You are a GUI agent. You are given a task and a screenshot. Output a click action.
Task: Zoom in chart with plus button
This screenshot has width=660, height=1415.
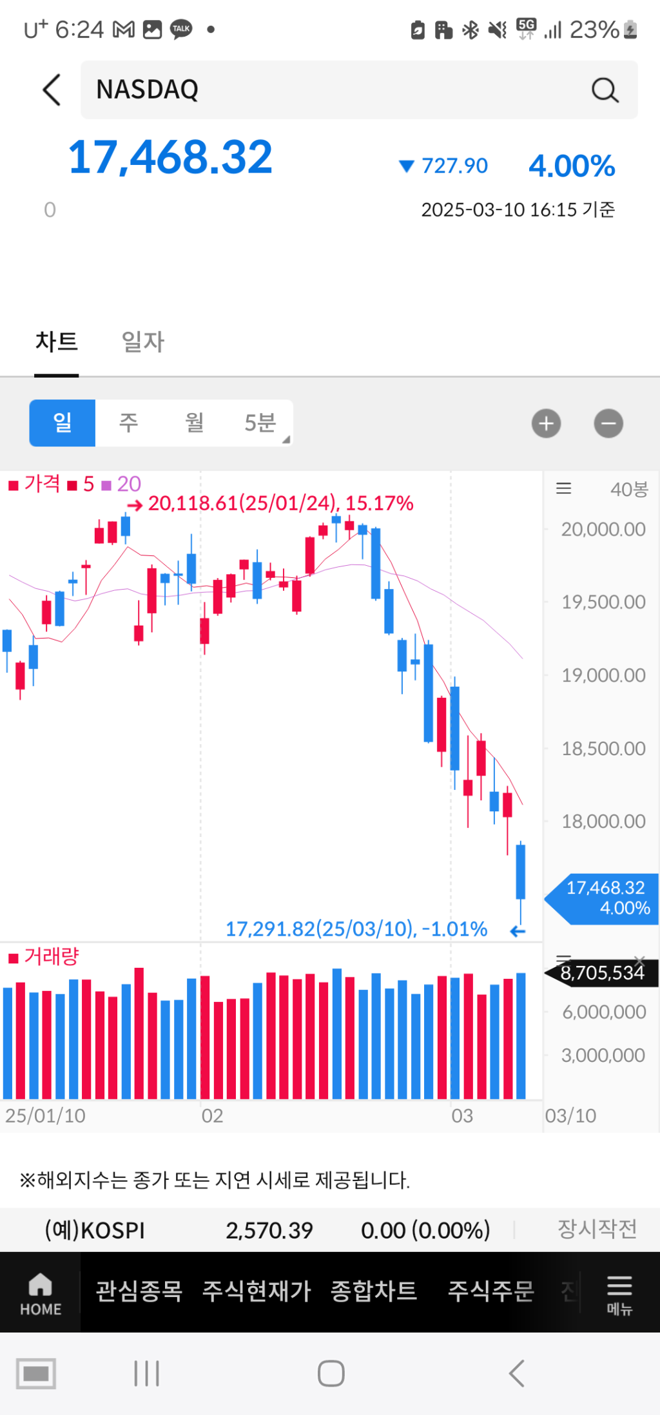(x=546, y=423)
